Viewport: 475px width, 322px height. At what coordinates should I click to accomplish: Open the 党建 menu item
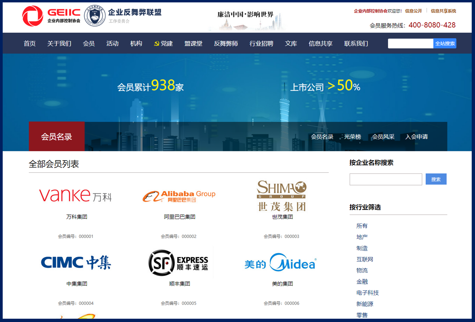pos(164,44)
